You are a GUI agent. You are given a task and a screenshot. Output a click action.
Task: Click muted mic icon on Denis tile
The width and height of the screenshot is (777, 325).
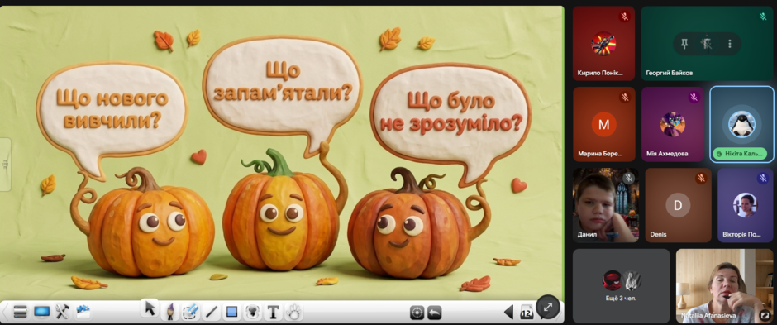point(701,179)
